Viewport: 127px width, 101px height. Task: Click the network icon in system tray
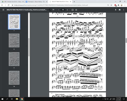105,99
